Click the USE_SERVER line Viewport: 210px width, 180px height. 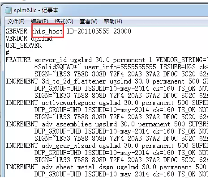(24, 46)
